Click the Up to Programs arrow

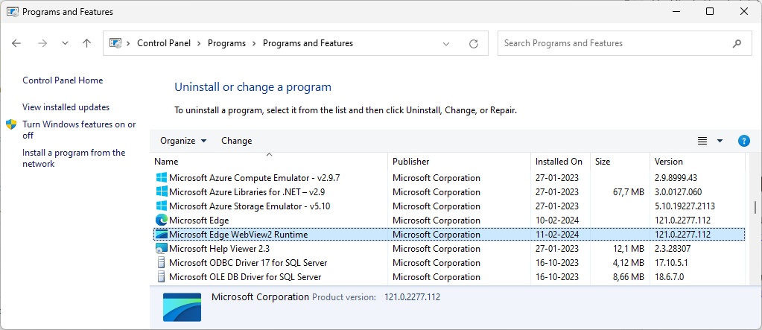86,43
